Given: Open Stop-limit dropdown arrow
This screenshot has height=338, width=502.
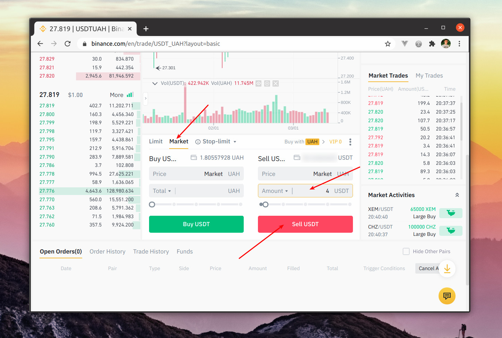Looking at the screenshot, I should pos(235,142).
